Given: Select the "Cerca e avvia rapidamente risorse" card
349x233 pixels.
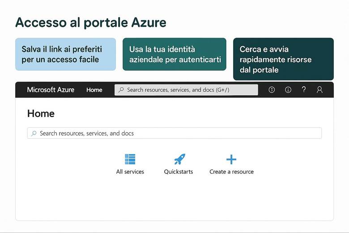Looking at the screenshot, I should pos(283,59).
